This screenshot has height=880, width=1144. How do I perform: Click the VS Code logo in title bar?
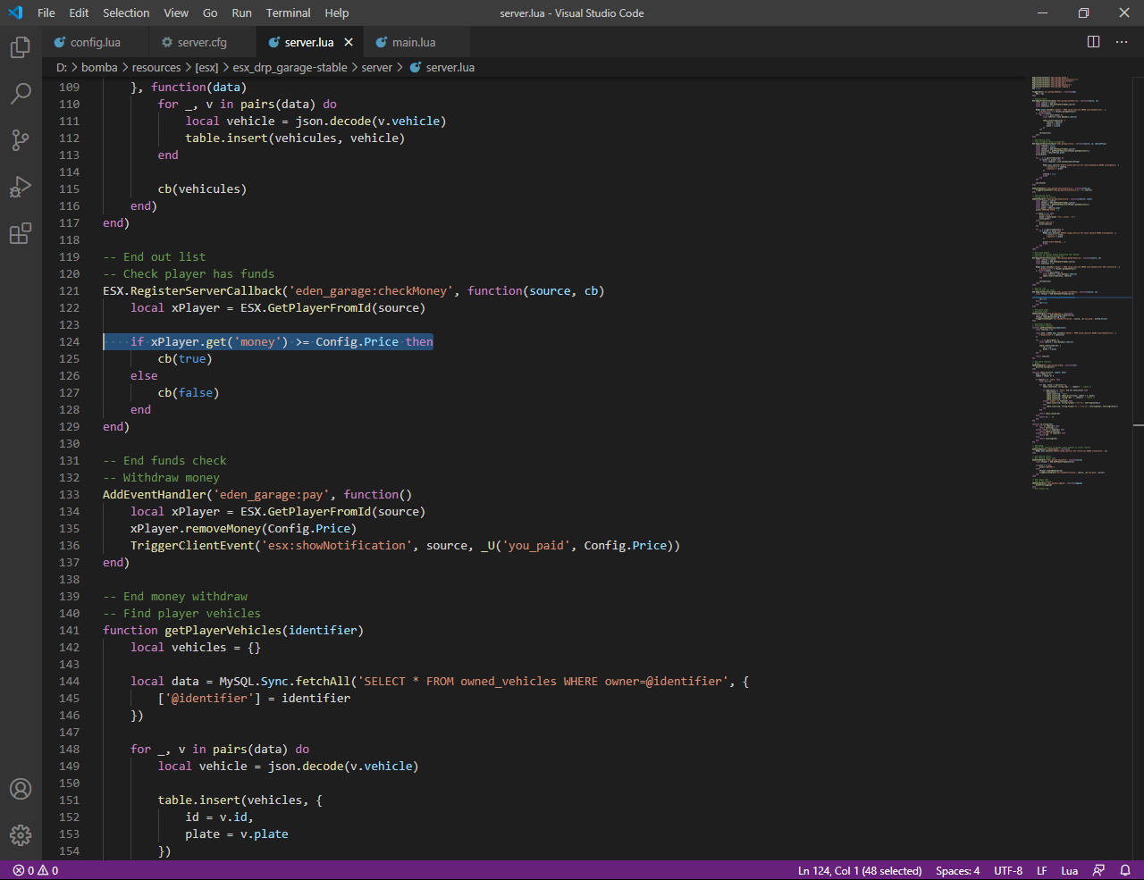coord(15,13)
